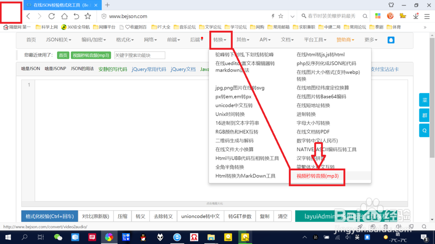Expand the 编码/加密 dropdown menu
The height and width of the screenshot is (244, 435).
(x=94, y=40)
